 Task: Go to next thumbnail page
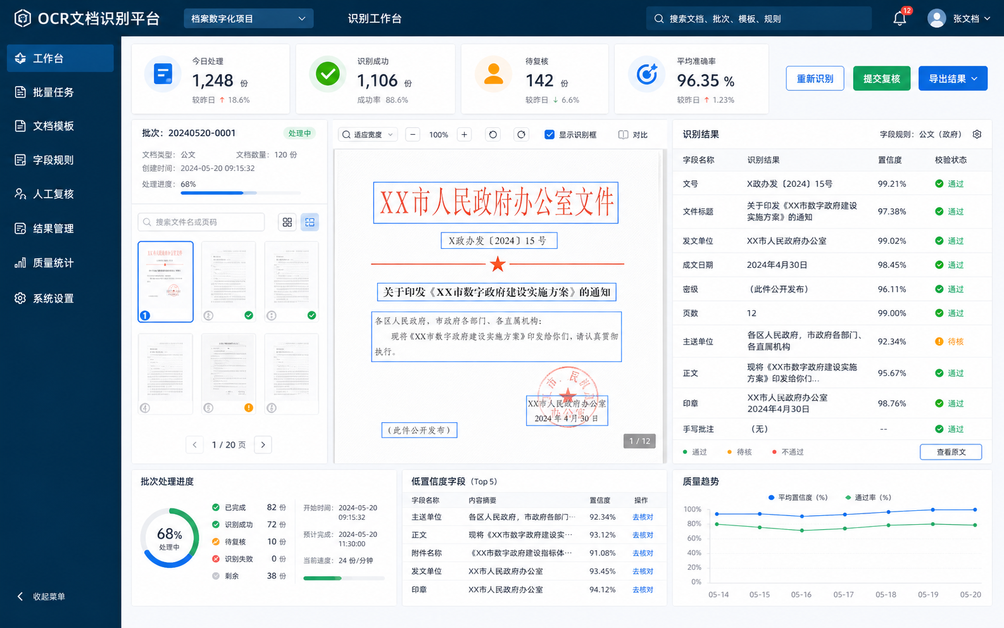tap(263, 444)
